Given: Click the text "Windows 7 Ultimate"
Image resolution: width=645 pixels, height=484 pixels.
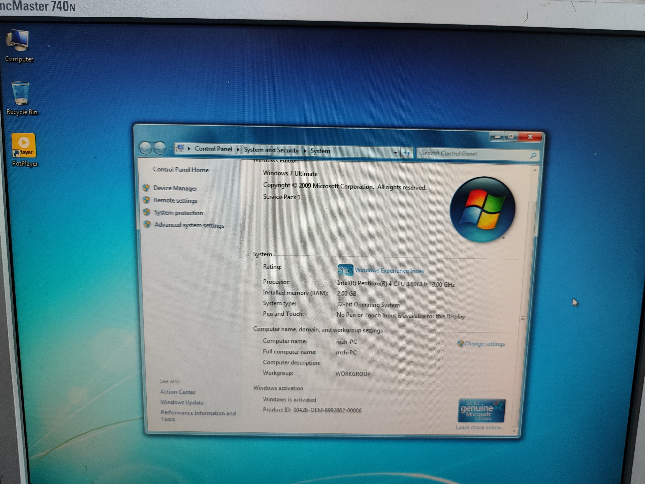Looking at the screenshot, I should [x=290, y=173].
